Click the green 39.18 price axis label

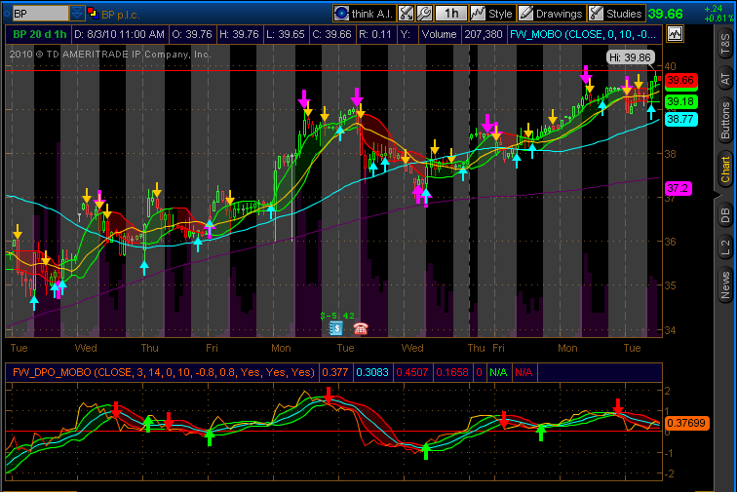pos(680,101)
